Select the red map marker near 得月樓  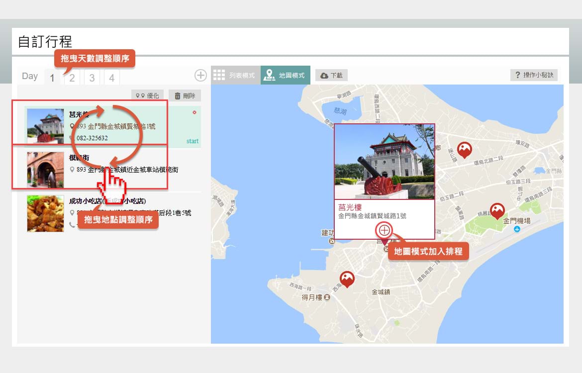coord(347,279)
